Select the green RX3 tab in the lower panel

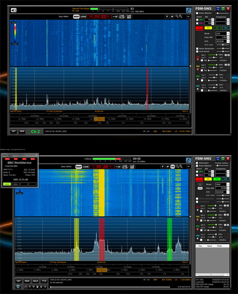[217, 179]
